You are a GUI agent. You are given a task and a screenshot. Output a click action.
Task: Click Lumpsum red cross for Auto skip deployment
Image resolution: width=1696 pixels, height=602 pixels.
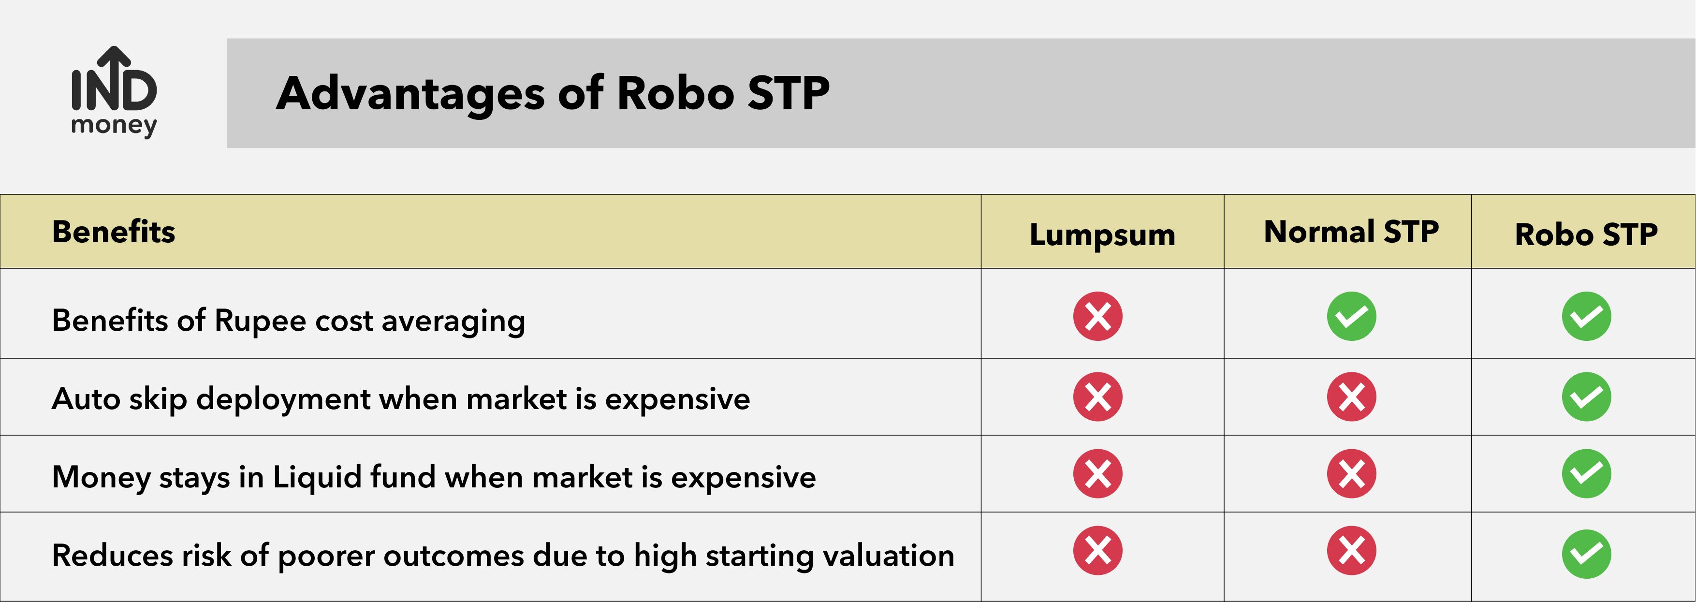point(1097,397)
